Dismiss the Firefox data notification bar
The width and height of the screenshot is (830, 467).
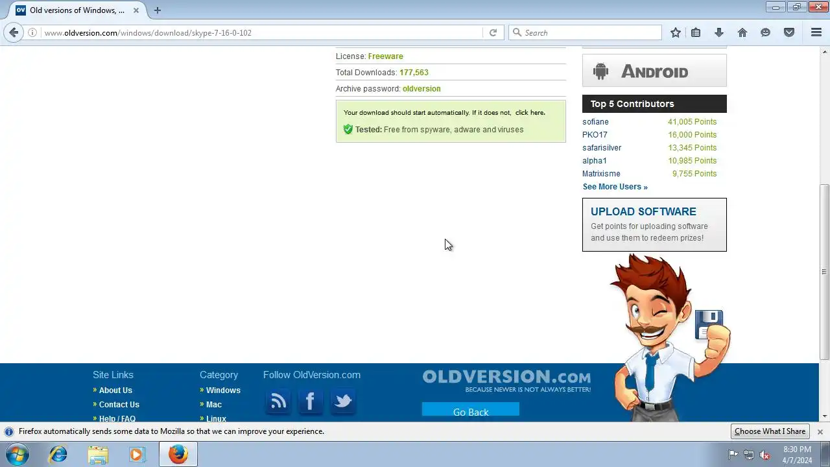click(820, 431)
